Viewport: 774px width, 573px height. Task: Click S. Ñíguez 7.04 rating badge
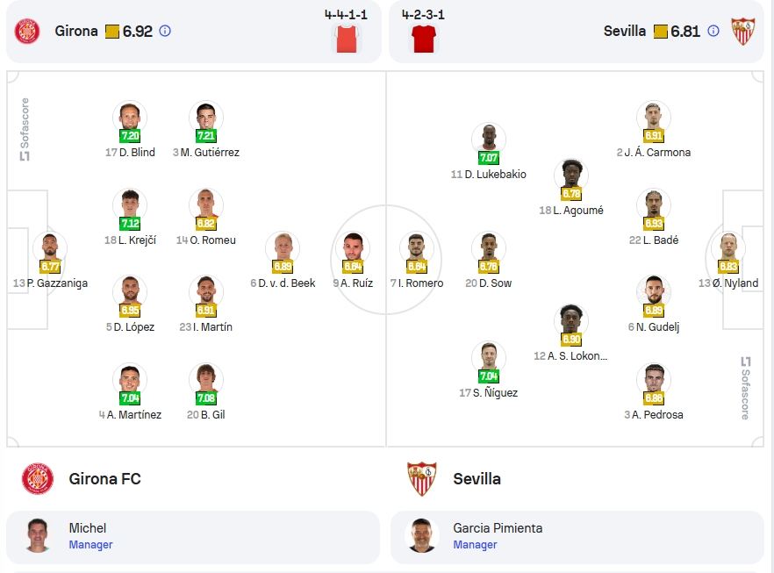(488, 376)
